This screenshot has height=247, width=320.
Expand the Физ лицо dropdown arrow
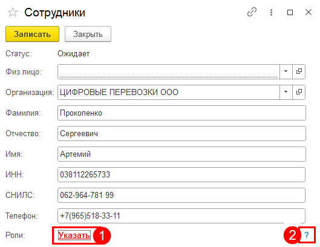(x=286, y=71)
